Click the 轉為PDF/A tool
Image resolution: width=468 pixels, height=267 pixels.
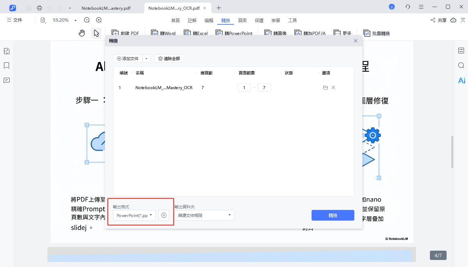310,33
